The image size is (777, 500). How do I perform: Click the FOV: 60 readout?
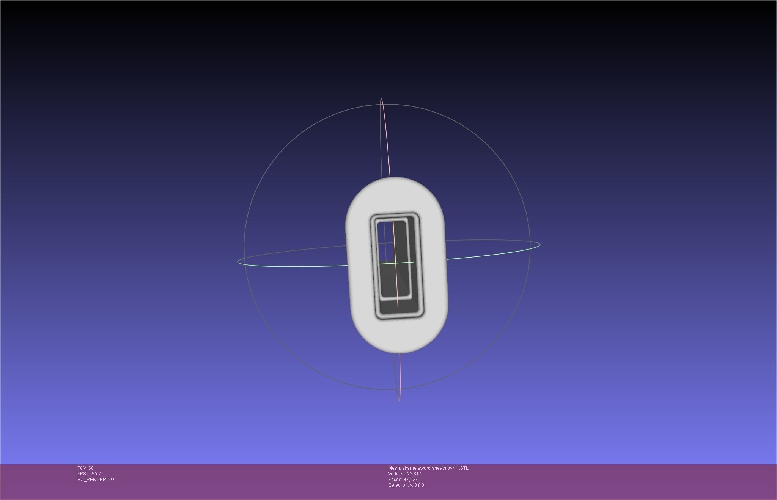click(x=85, y=468)
